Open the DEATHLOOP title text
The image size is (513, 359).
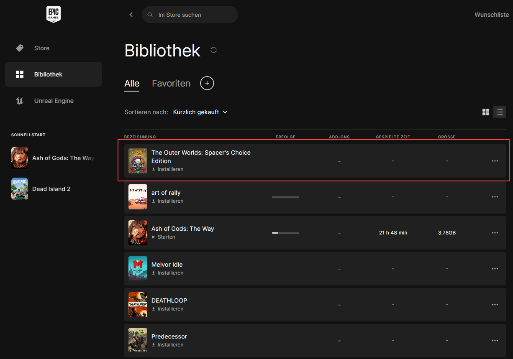point(169,300)
